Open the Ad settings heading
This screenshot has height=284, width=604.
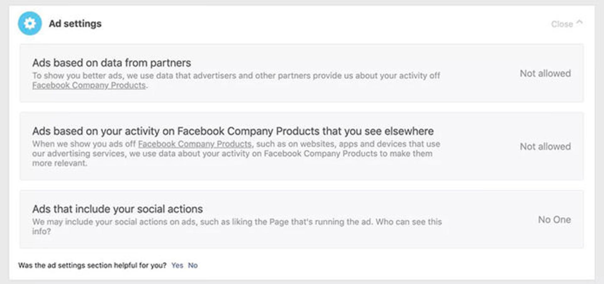(x=75, y=24)
